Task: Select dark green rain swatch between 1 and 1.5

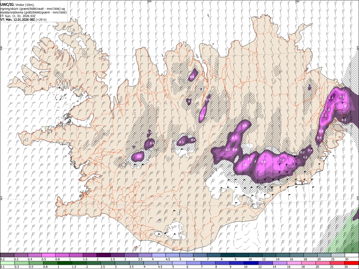Action: click(x=65, y=263)
